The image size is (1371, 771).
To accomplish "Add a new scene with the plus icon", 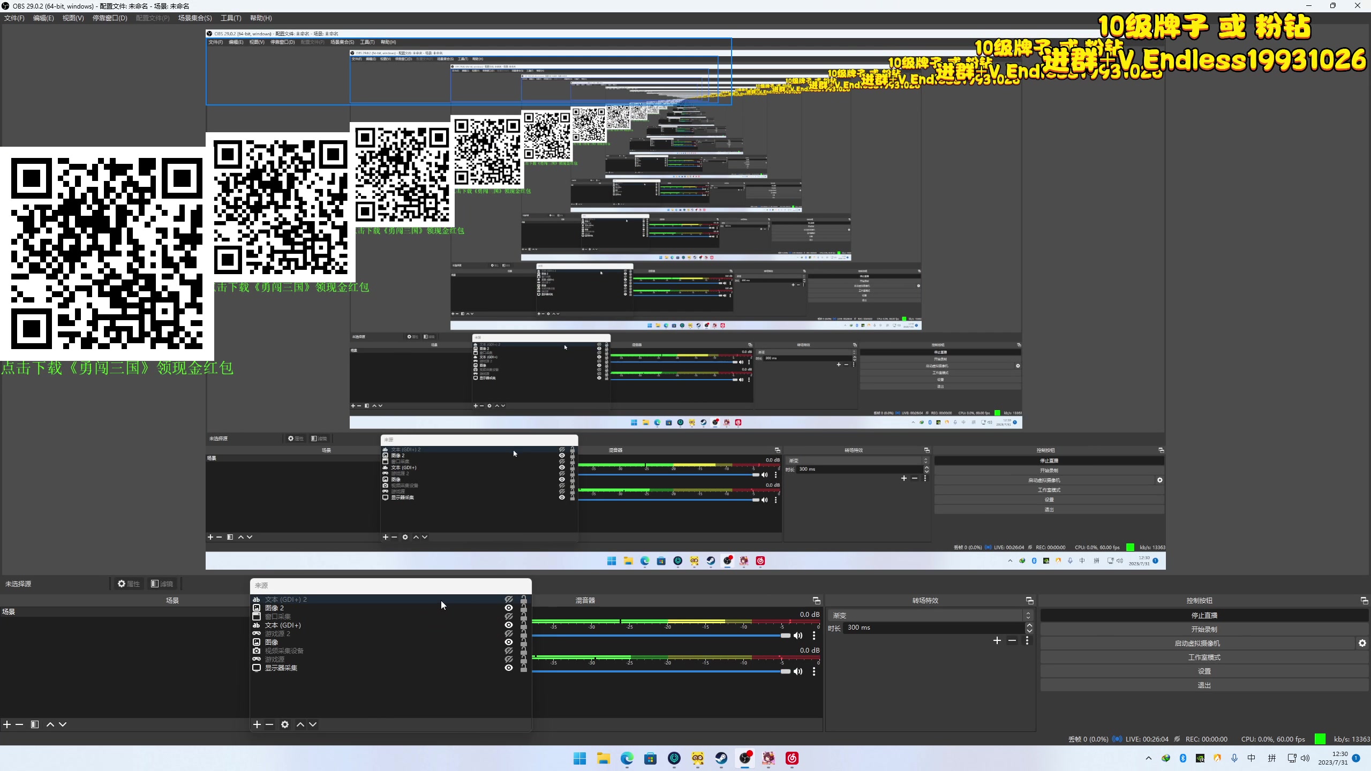I will click(7, 724).
